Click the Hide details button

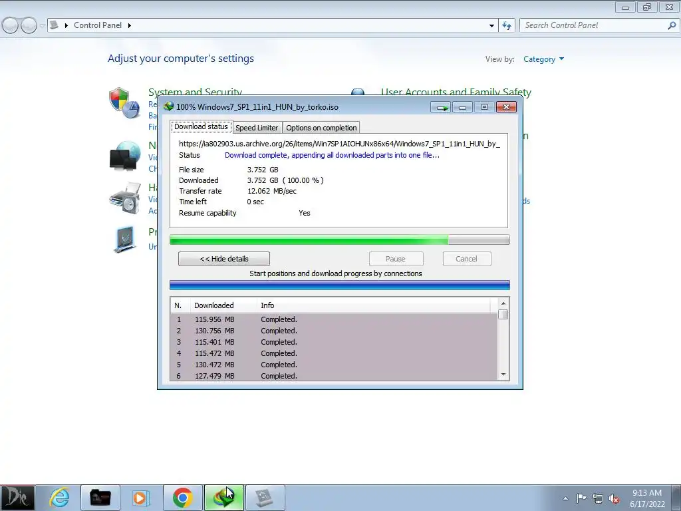coord(224,259)
